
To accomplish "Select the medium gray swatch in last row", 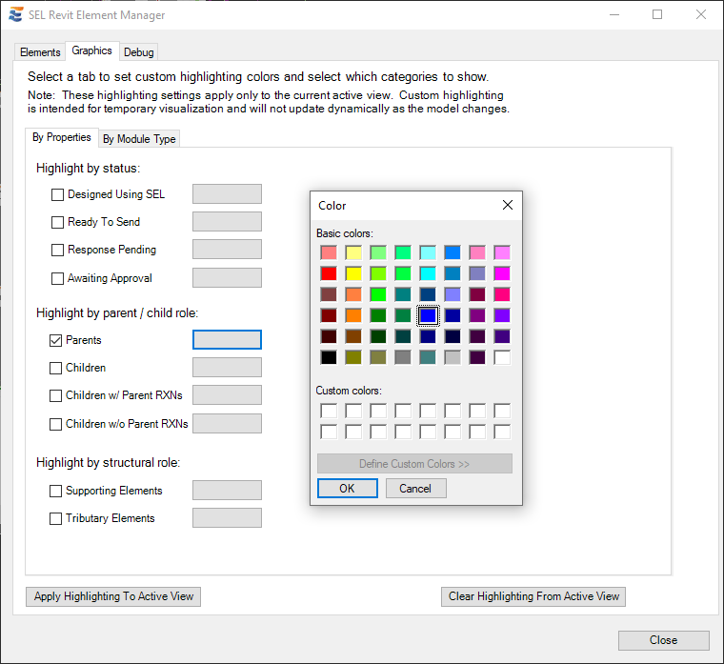I will [403, 357].
